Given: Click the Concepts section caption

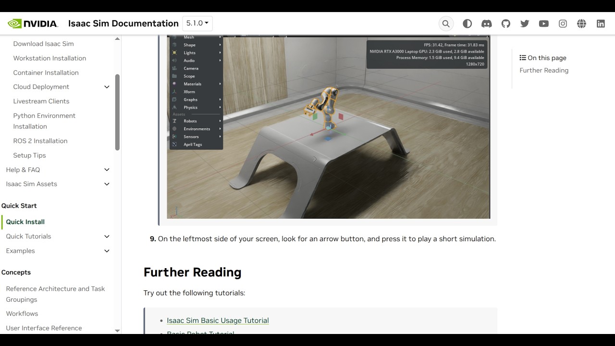Looking at the screenshot, I should pos(16,272).
